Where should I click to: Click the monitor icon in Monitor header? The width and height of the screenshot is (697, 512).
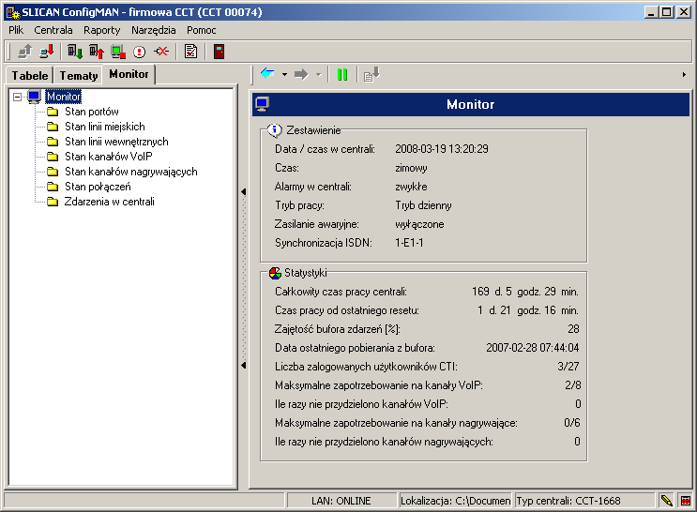[263, 104]
